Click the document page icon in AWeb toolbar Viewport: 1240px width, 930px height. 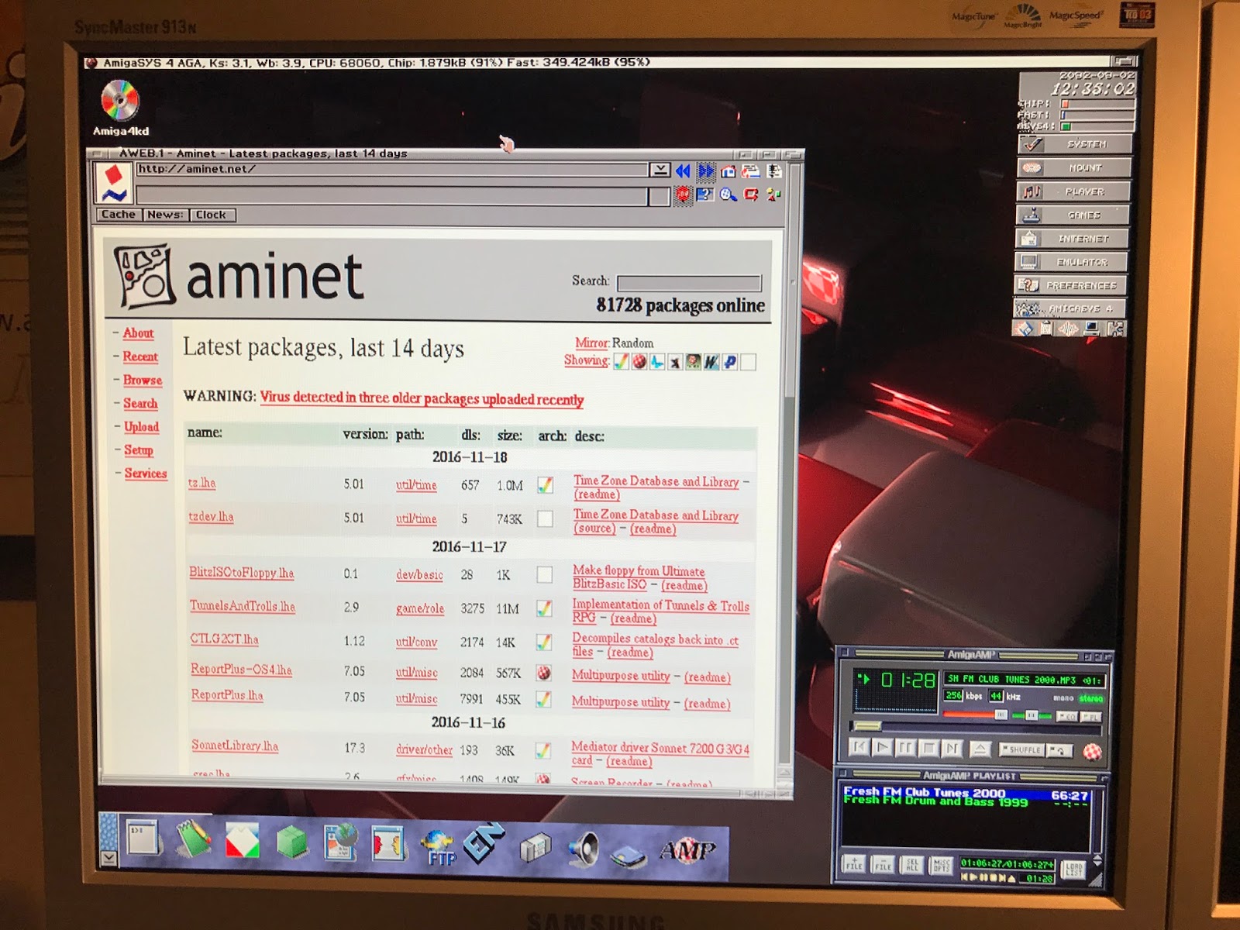click(773, 171)
